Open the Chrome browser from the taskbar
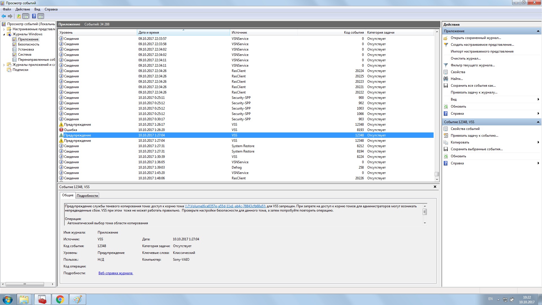Viewport: 542px width, 305px height. click(x=60, y=299)
